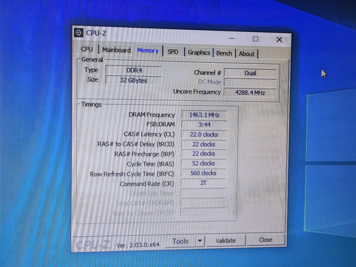Click the Size field showing 32 GBytes

point(133,80)
